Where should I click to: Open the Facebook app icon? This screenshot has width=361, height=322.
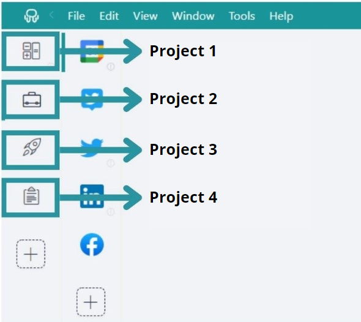click(92, 245)
